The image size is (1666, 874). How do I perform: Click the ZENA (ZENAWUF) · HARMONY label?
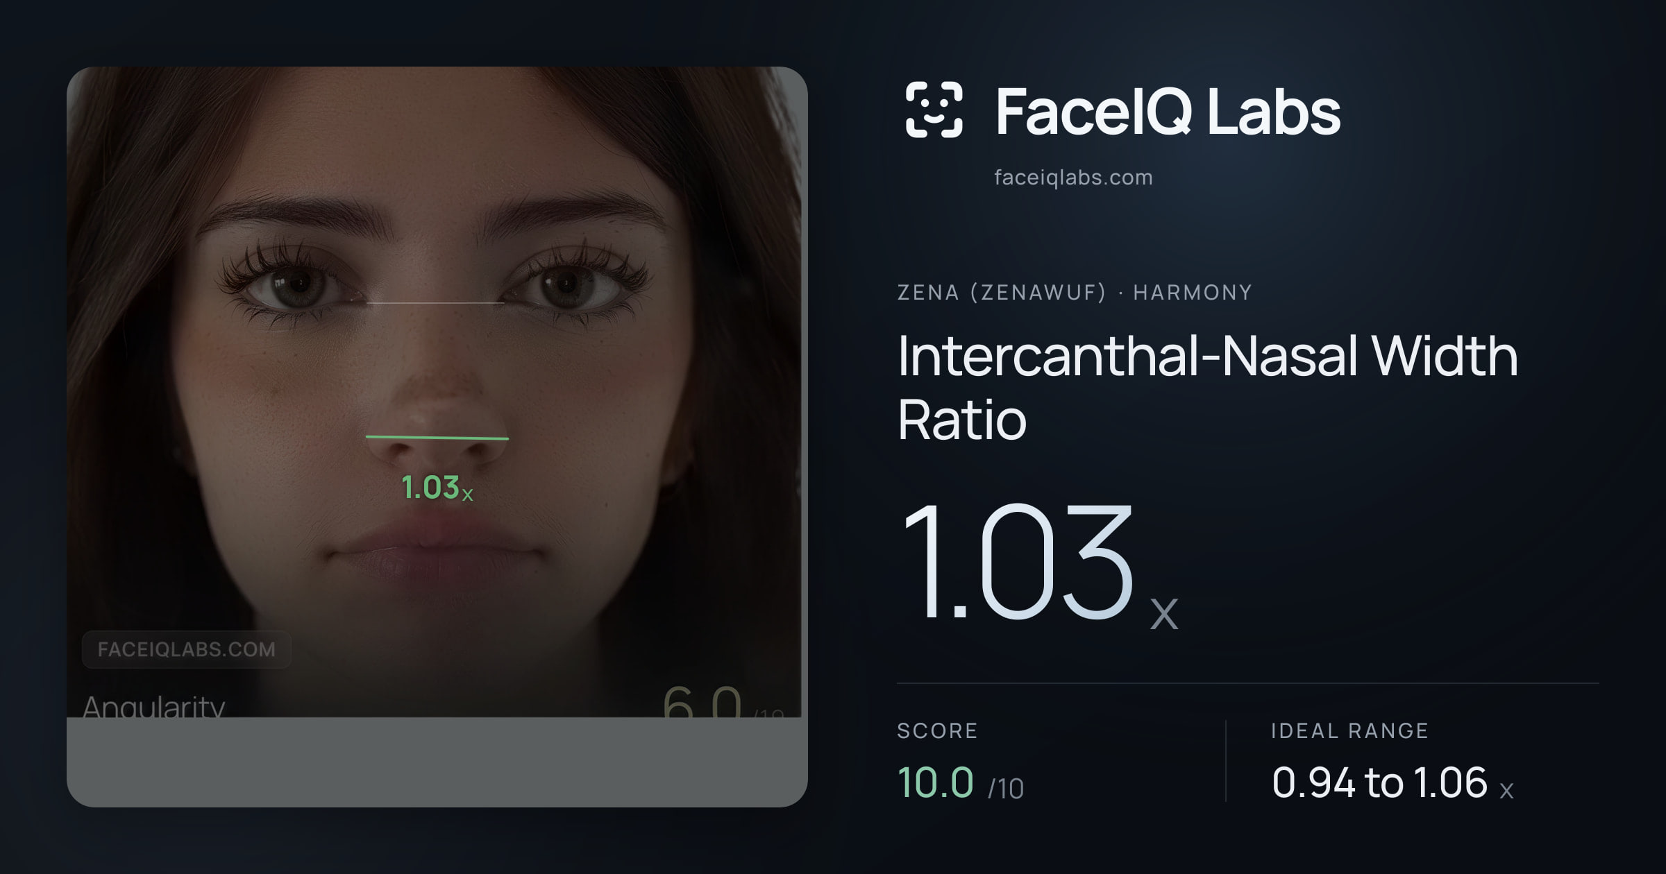[1075, 292]
